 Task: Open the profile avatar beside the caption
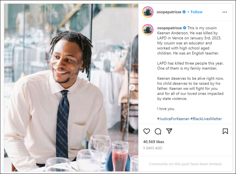tap(148, 30)
